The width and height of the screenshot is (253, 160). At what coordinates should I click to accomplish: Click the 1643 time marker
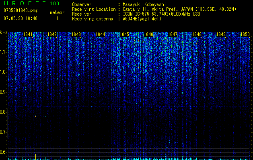(x=76, y=34)
